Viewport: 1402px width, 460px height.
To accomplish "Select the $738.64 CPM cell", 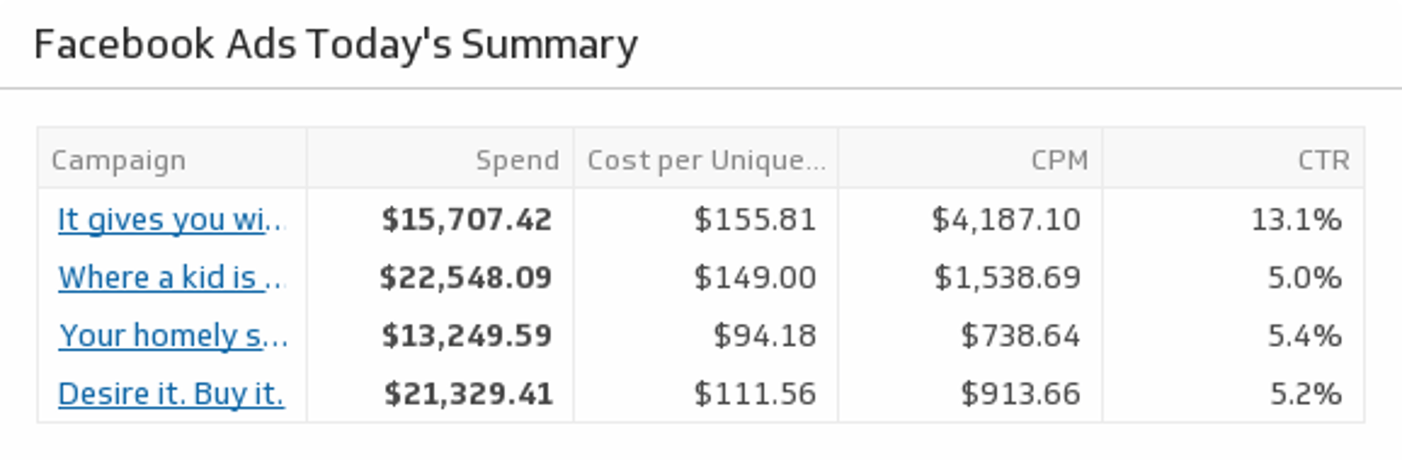I will coord(1020,336).
